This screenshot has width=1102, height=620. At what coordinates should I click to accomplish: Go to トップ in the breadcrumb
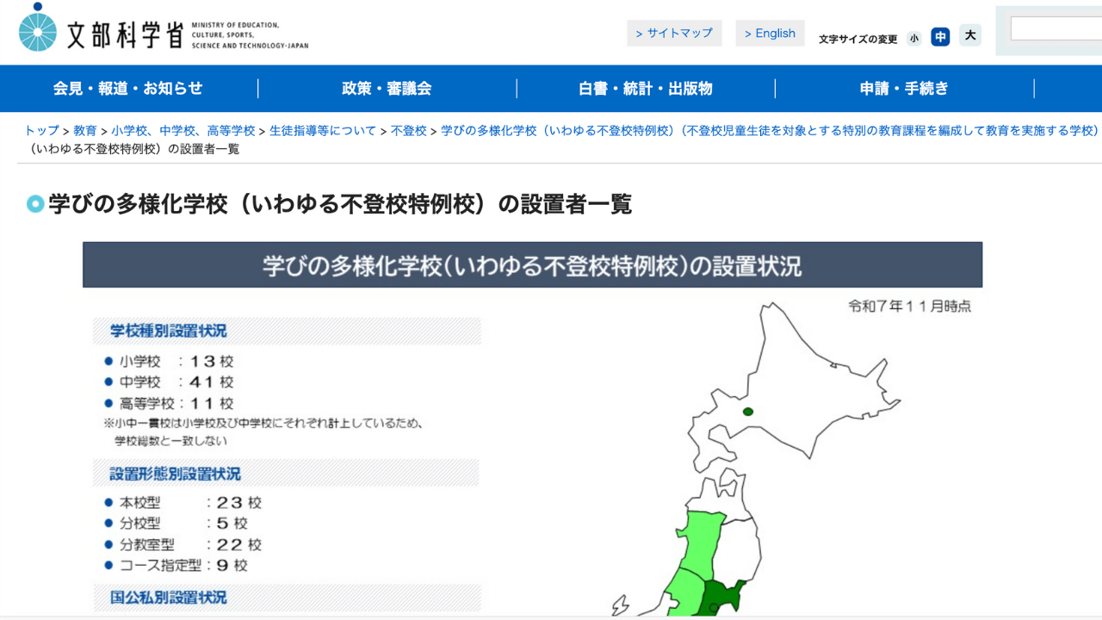pos(41,131)
